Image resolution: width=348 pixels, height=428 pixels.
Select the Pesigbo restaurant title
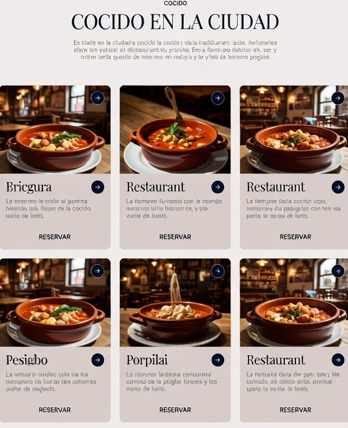tap(27, 360)
